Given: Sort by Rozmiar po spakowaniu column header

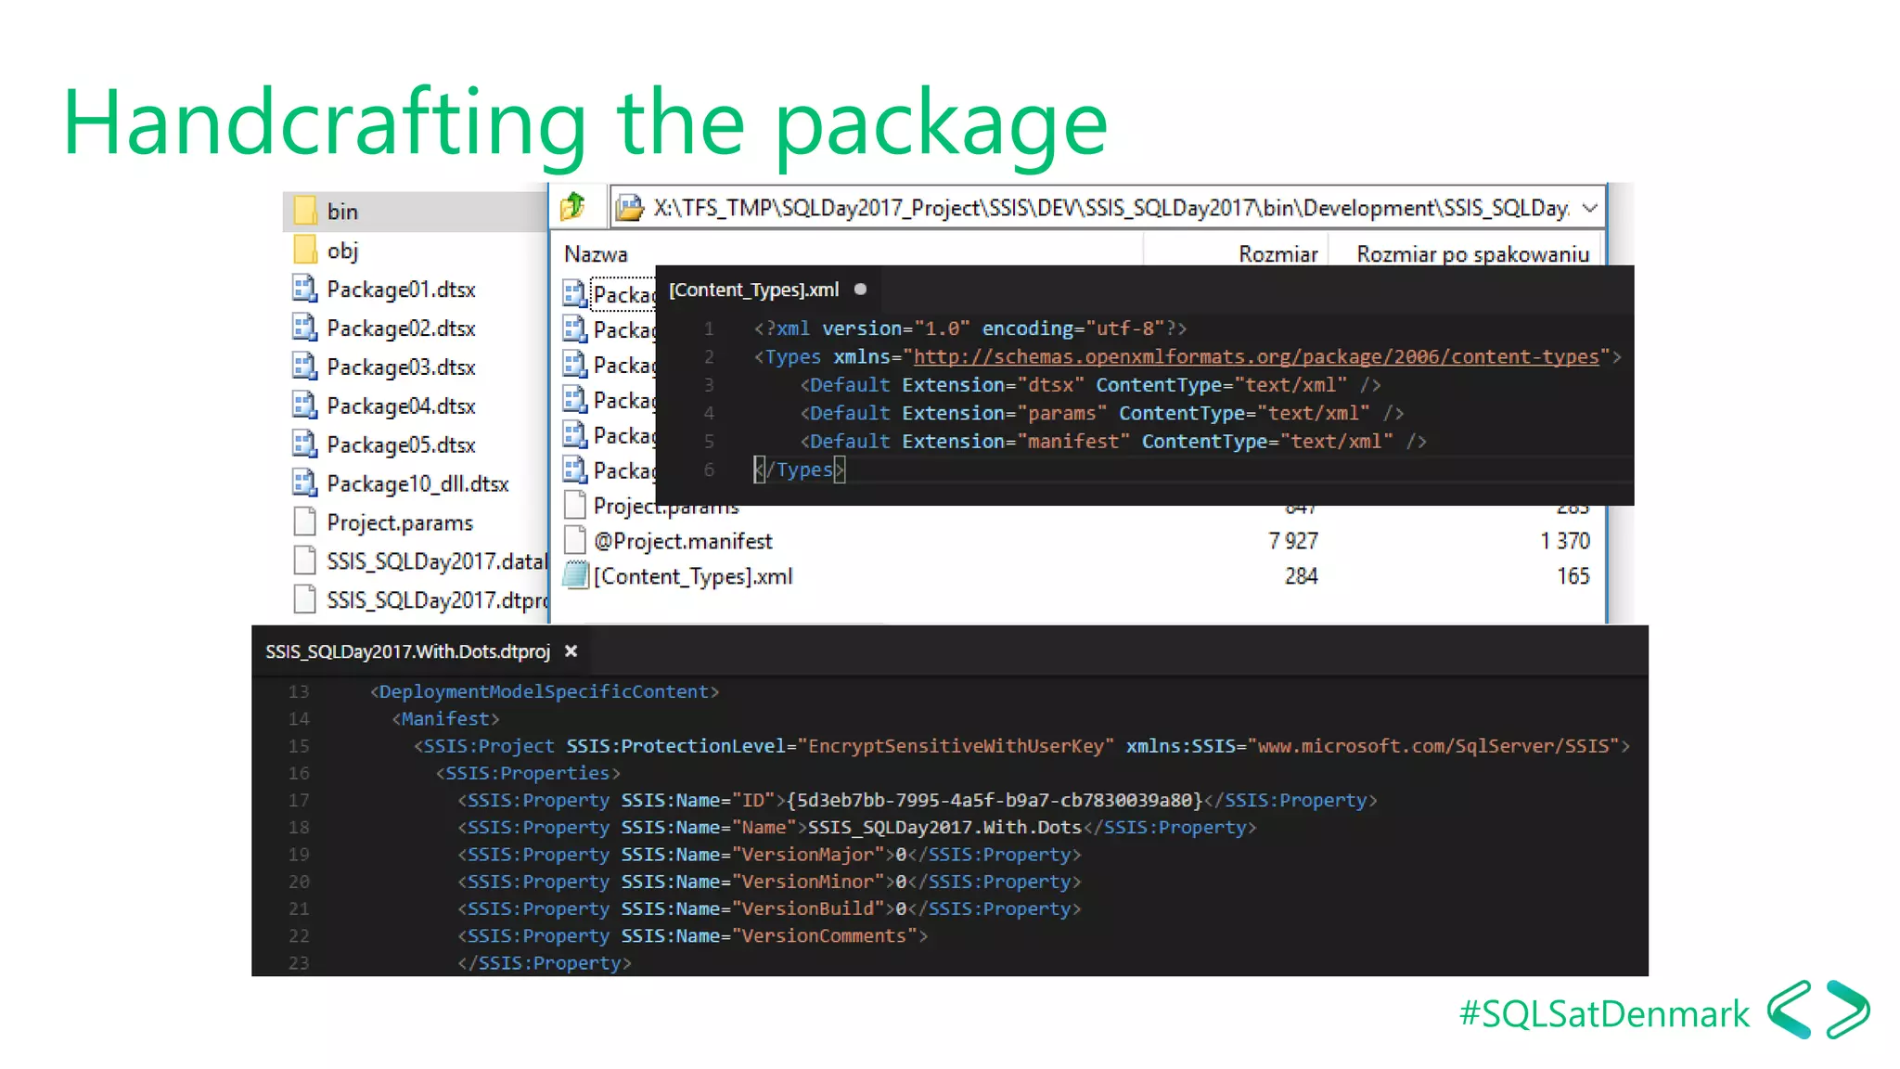Looking at the screenshot, I should [x=1472, y=254].
